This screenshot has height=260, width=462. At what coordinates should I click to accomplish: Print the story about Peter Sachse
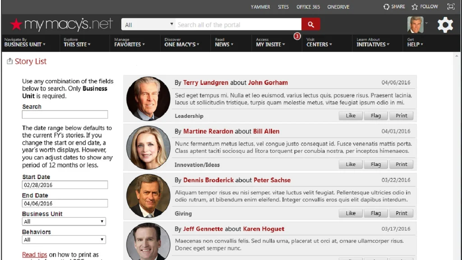[401, 213]
